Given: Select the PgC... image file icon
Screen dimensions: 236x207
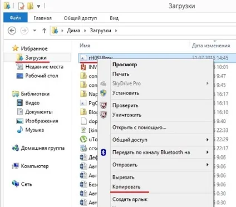Looking at the screenshot, I should [83, 103].
